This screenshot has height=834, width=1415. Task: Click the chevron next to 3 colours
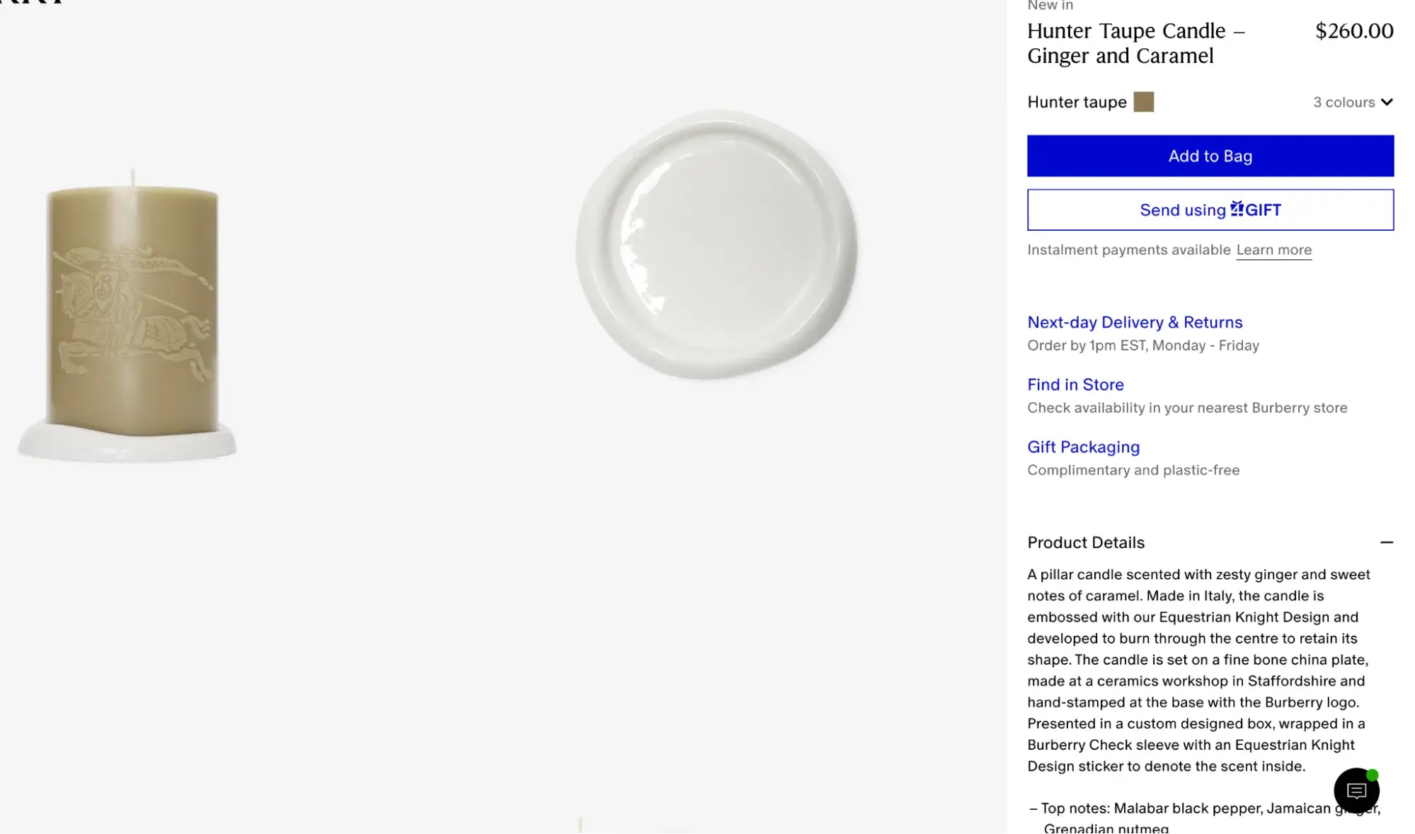pos(1386,102)
